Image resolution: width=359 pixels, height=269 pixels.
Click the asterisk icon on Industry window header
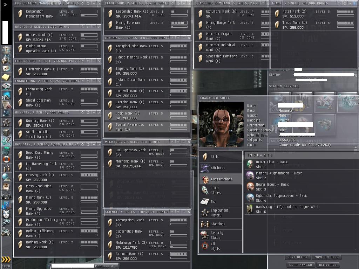coord(83,144)
